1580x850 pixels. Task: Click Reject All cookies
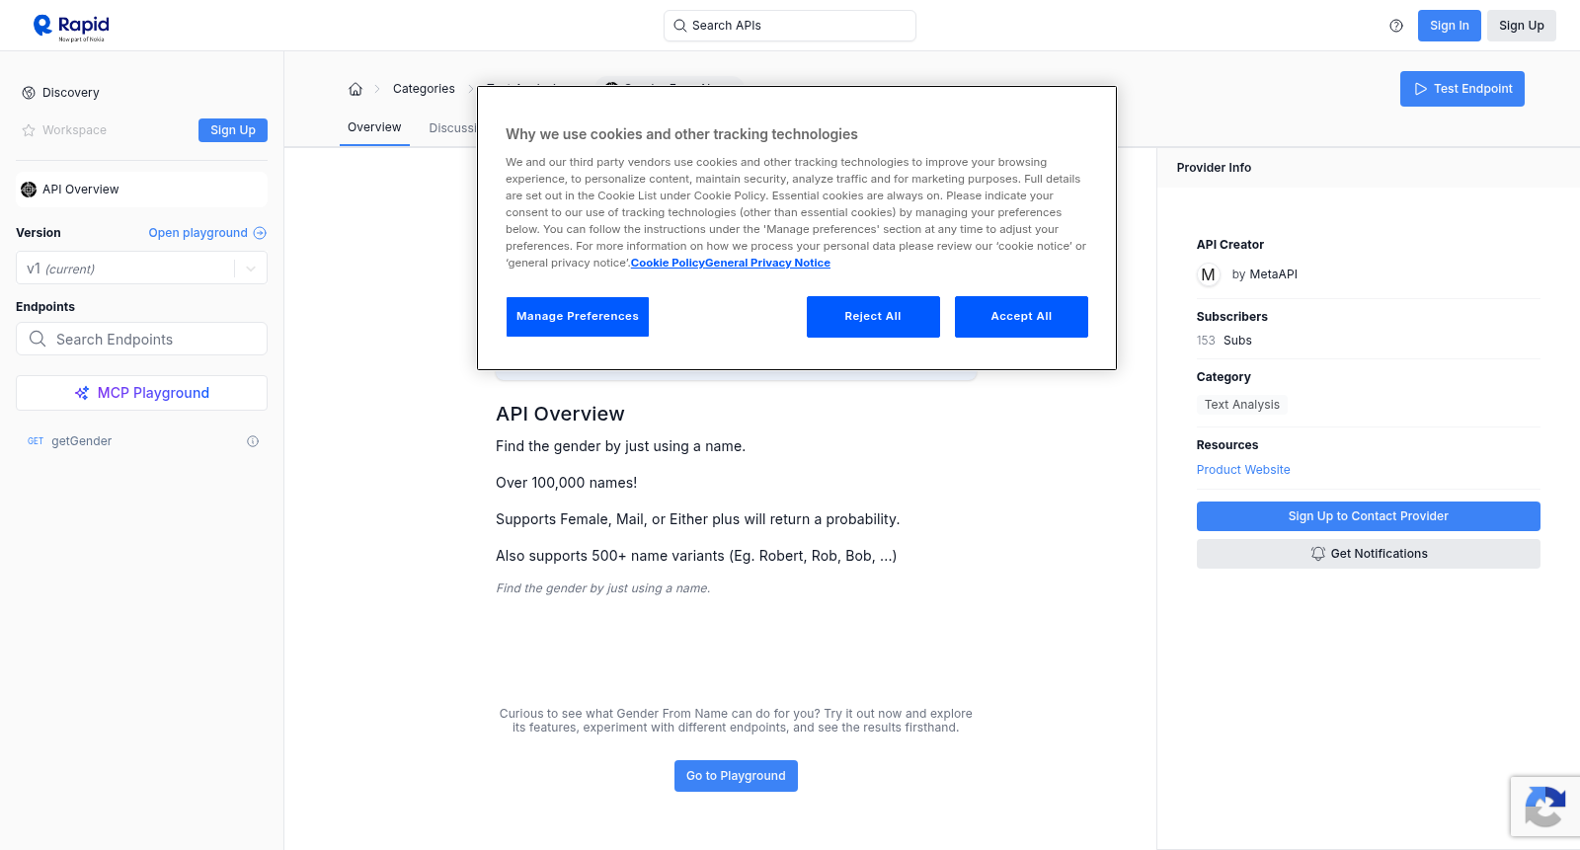click(873, 317)
